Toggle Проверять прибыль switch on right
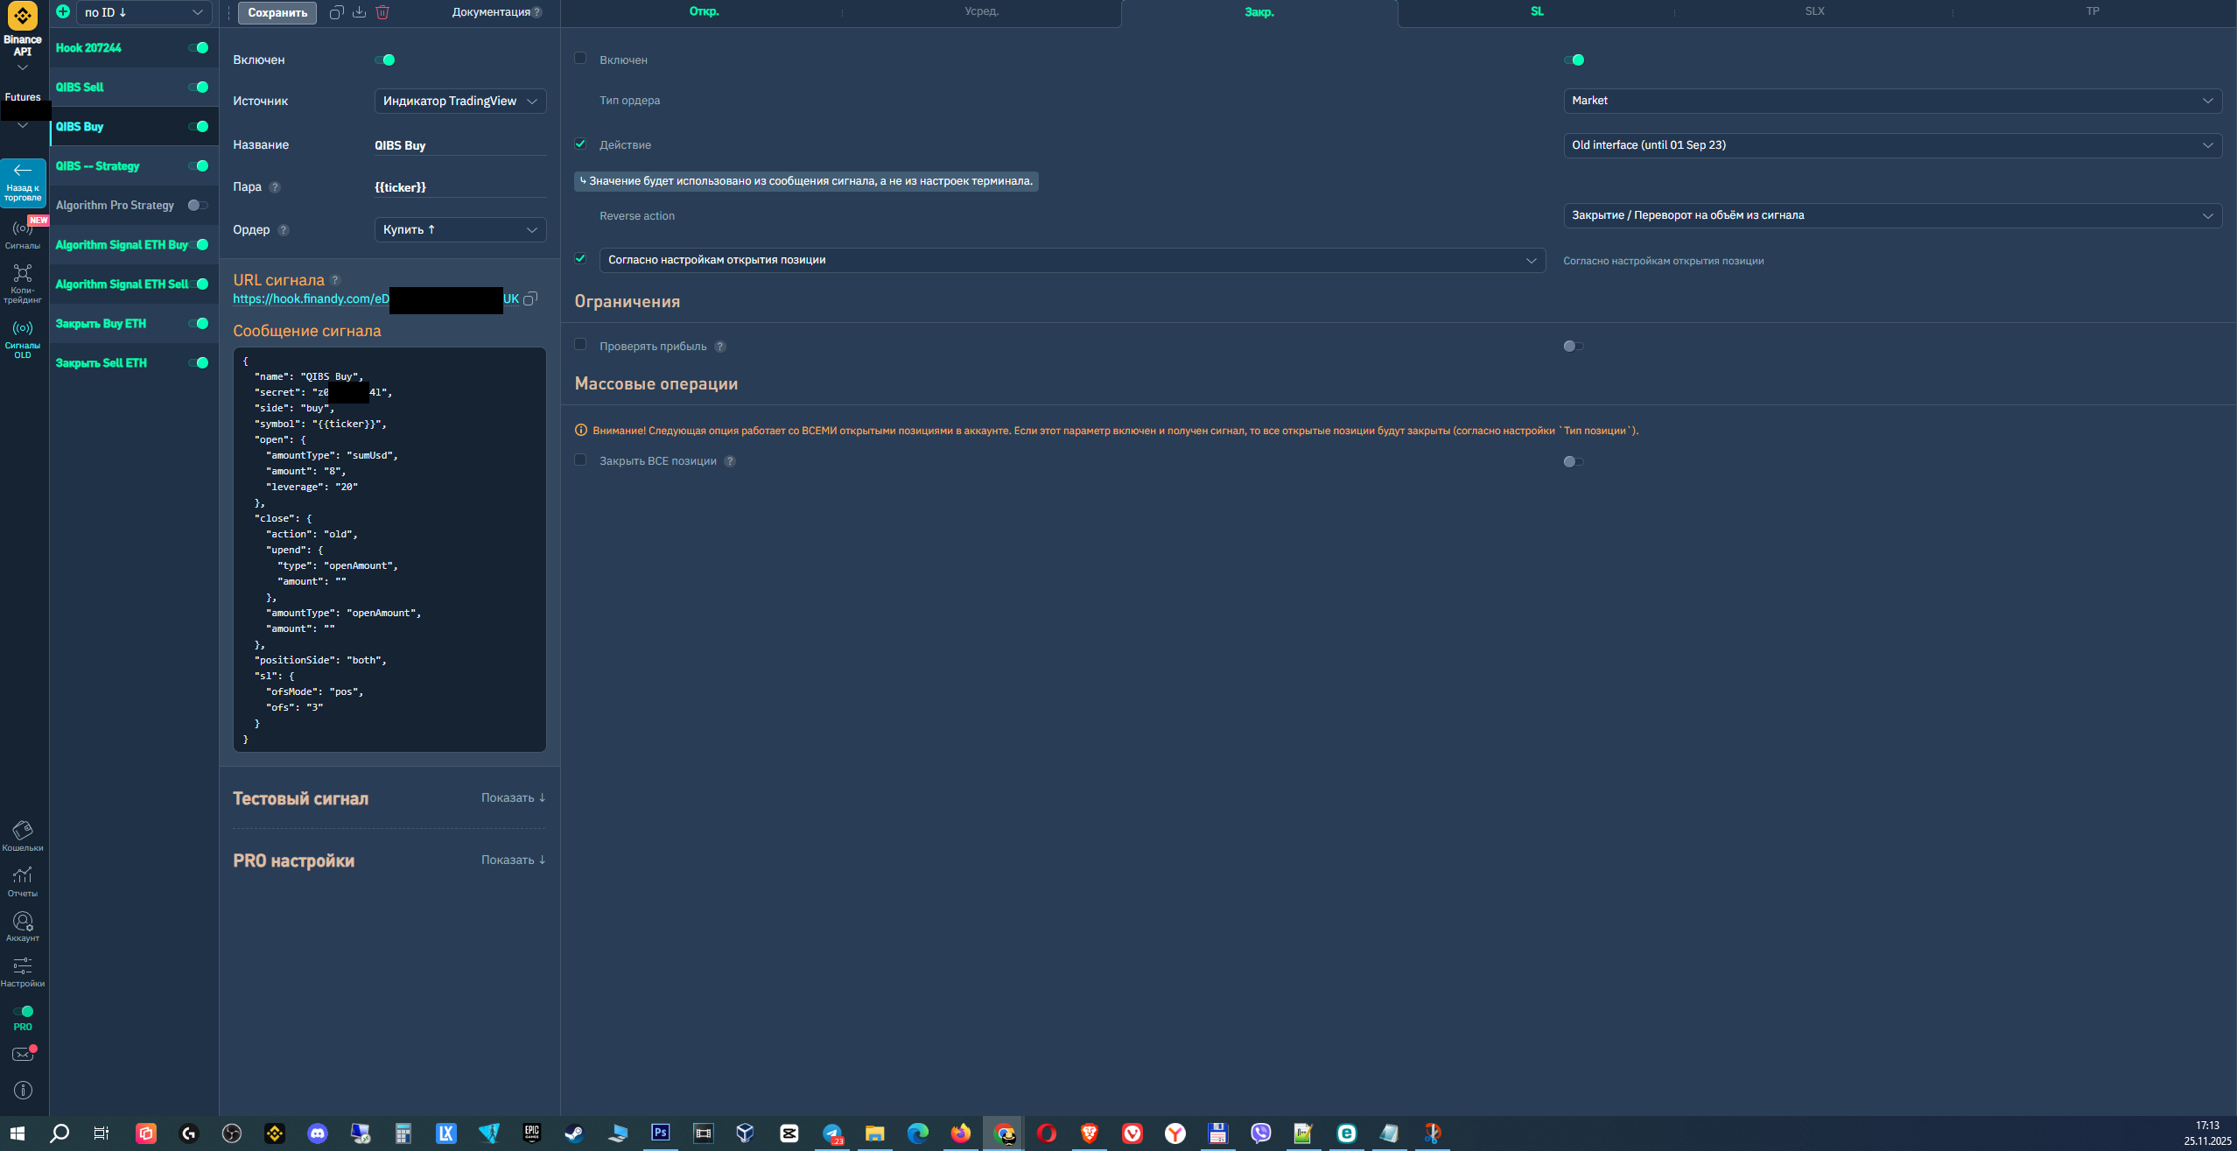This screenshot has height=1151, width=2237. point(1574,347)
